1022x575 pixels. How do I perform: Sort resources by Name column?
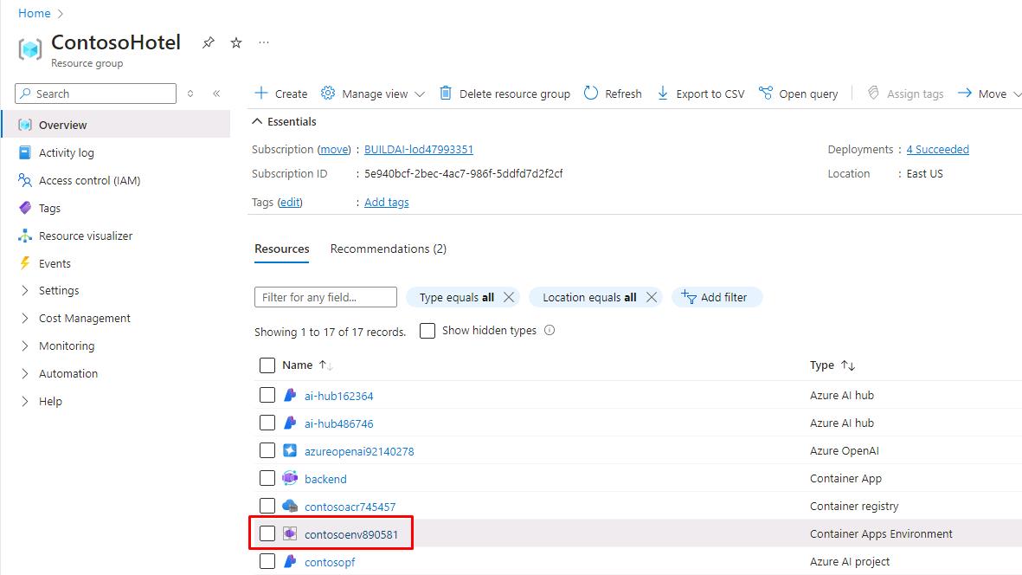307,365
